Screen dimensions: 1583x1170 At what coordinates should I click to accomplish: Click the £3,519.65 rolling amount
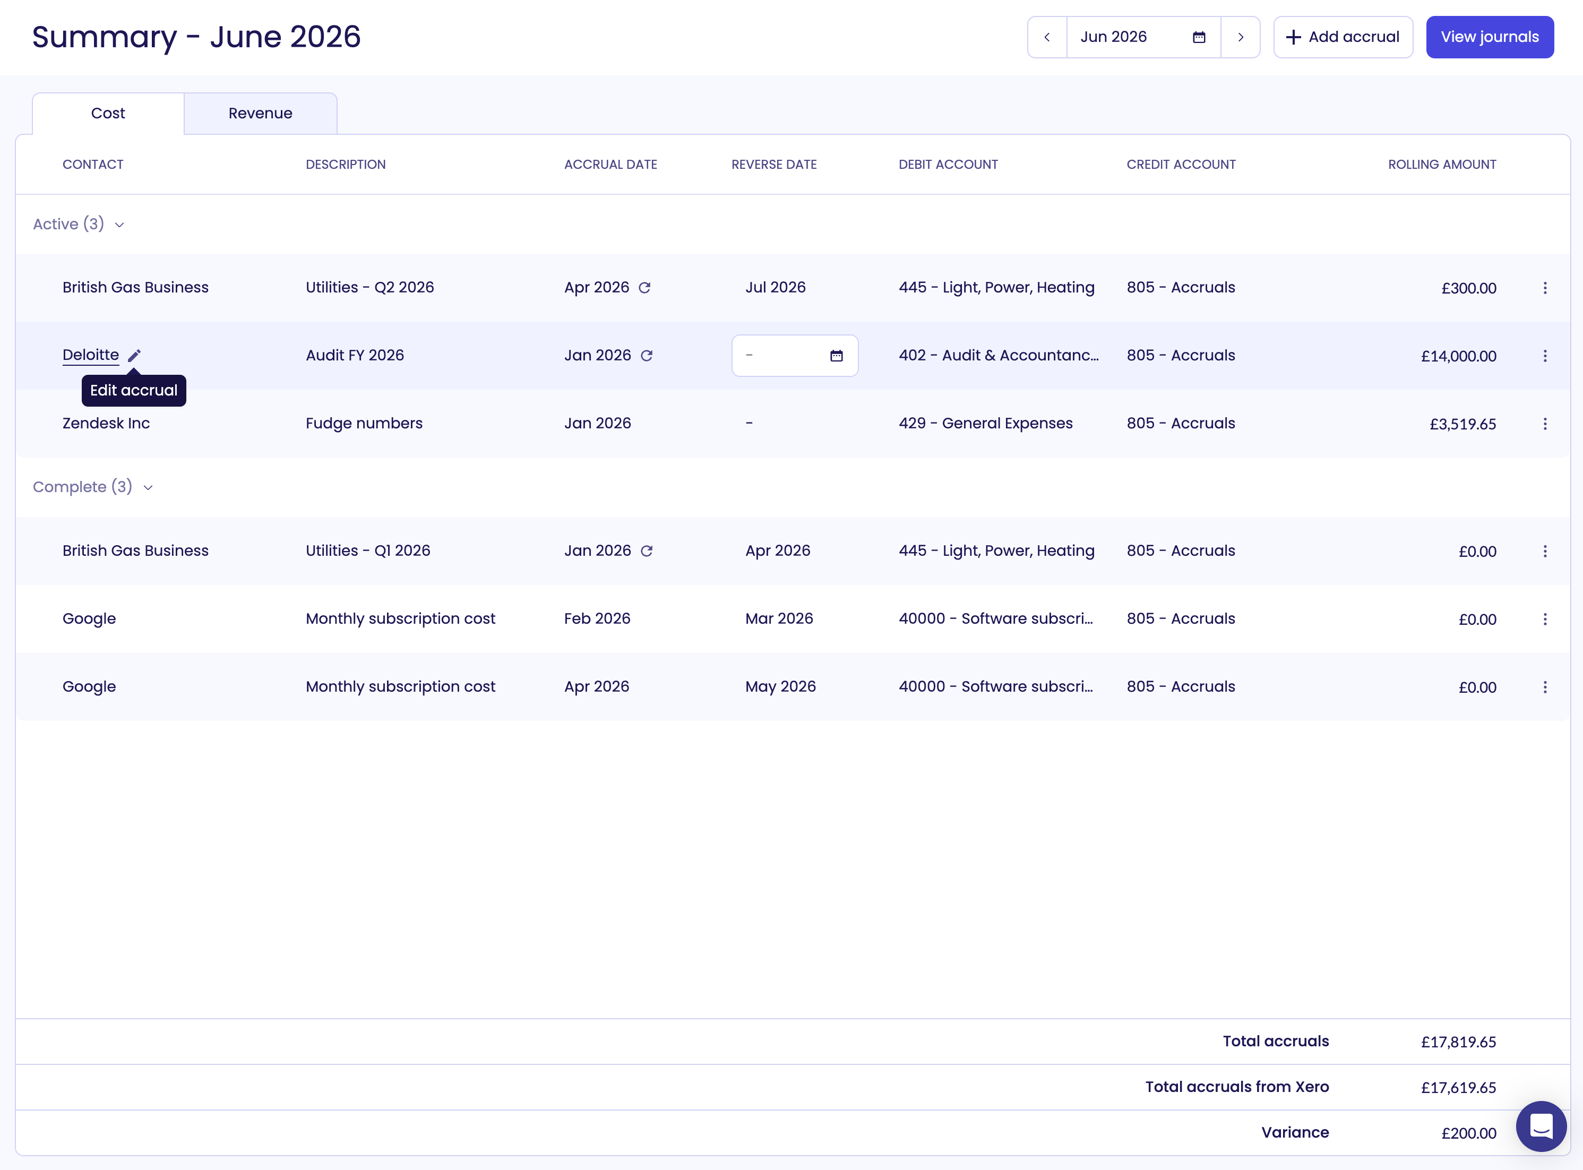click(1462, 424)
